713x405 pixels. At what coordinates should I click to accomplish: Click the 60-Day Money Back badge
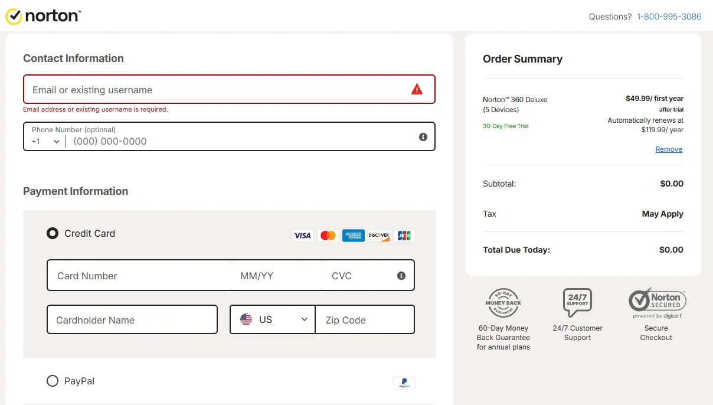503,302
